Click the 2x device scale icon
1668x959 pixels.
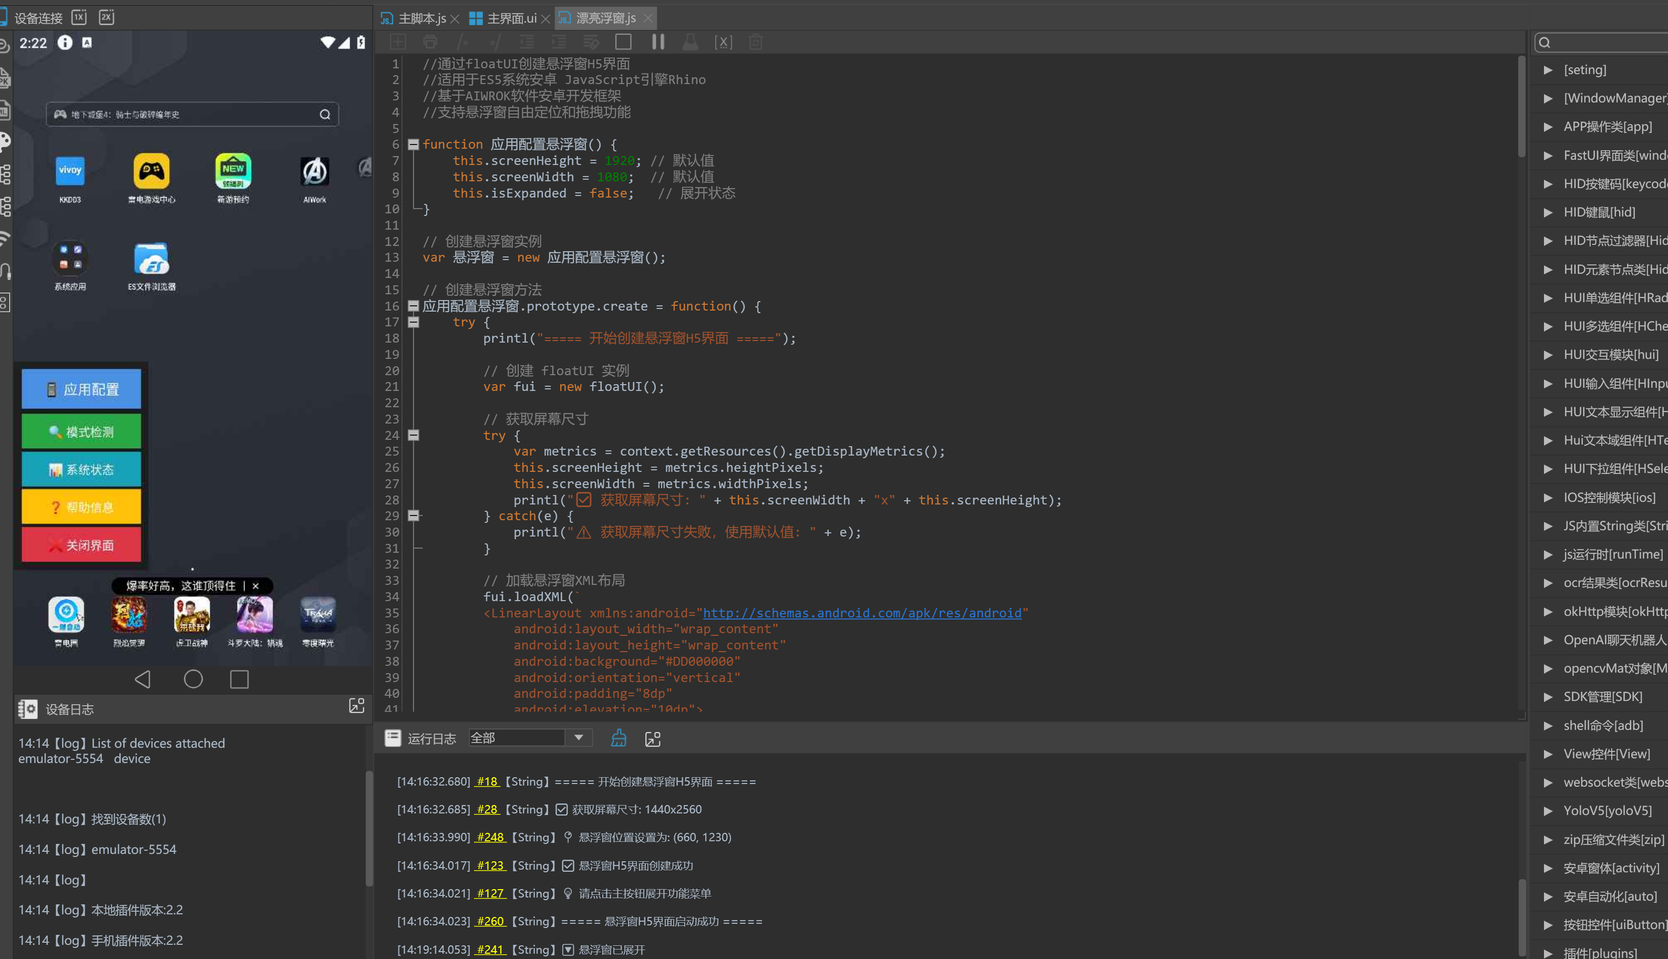(x=106, y=17)
